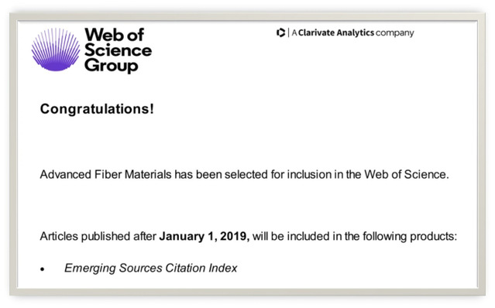The height and width of the screenshot is (308, 495).
Task: Click the Congratulations! heading
Action: tap(97, 109)
